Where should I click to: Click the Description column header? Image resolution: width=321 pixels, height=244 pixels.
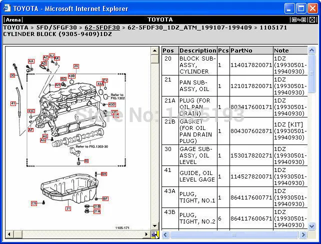(197, 50)
